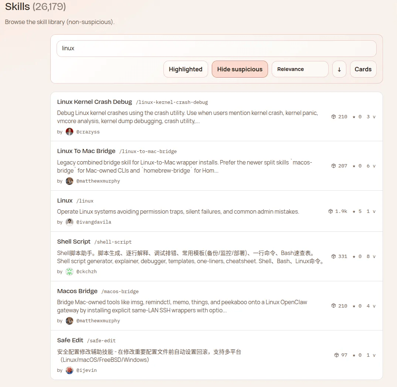This screenshot has height=387, width=397.
Task: Open the Linux Kernel Crash Debug skill
Action: (95, 102)
